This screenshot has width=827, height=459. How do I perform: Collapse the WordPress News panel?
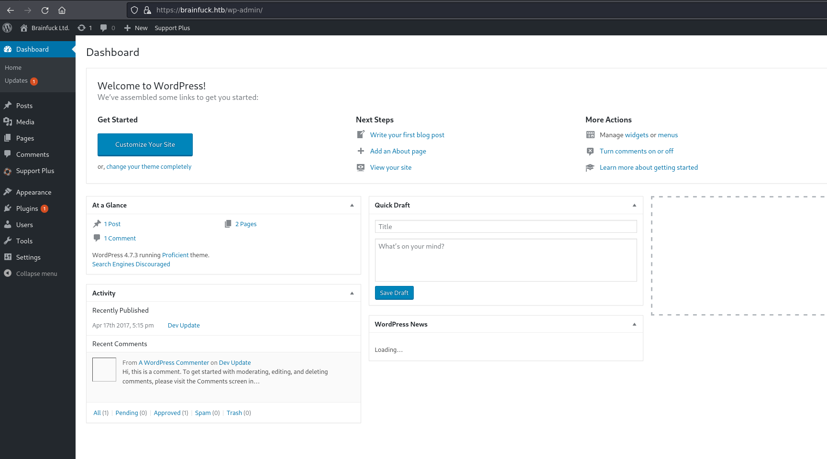click(634, 324)
